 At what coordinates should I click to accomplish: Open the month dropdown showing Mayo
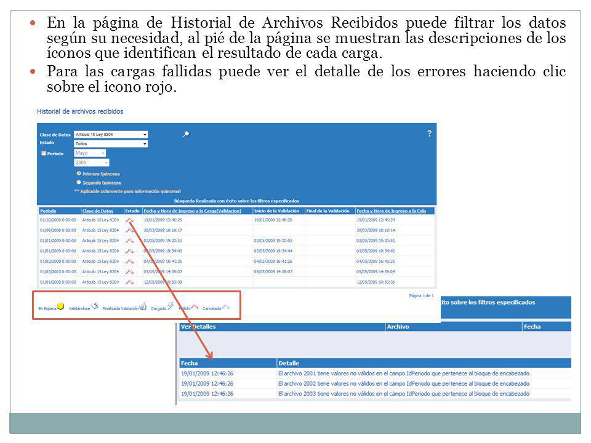90,153
